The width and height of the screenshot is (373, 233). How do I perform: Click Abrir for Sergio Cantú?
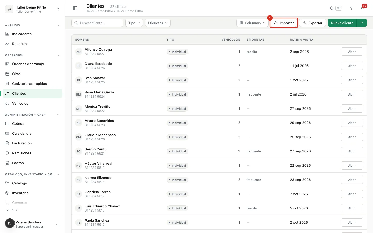coord(352,151)
